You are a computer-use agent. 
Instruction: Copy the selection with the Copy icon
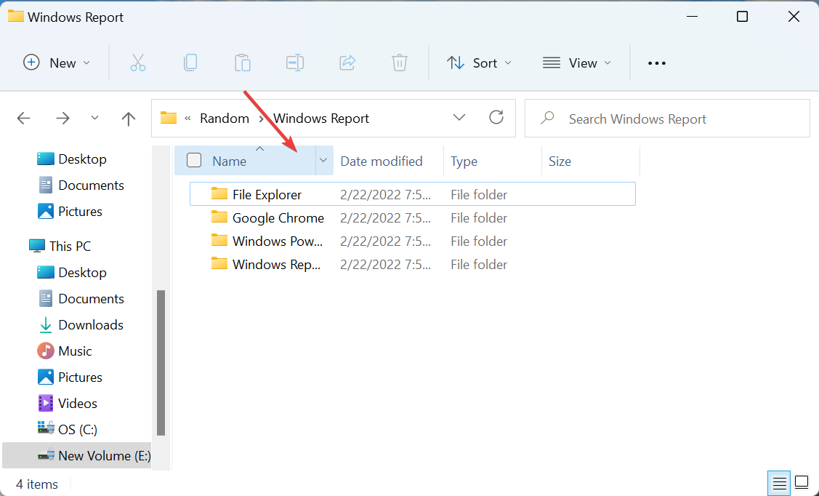point(190,63)
